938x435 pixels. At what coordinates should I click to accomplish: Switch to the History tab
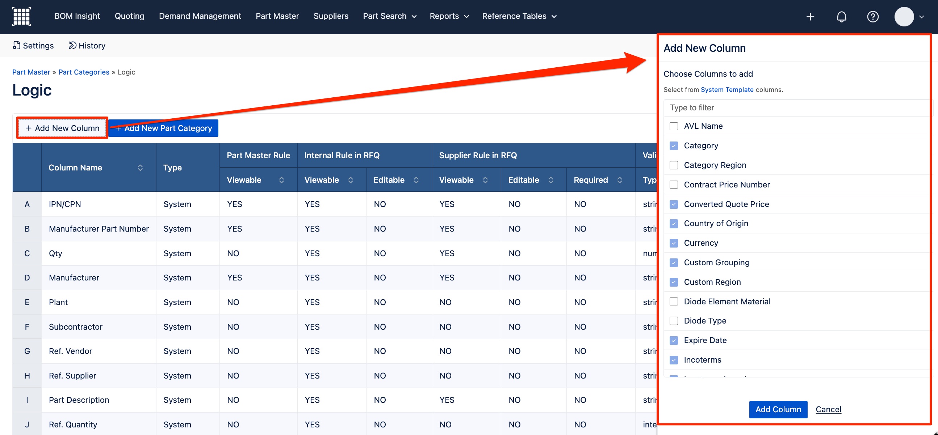click(x=87, y=46)
